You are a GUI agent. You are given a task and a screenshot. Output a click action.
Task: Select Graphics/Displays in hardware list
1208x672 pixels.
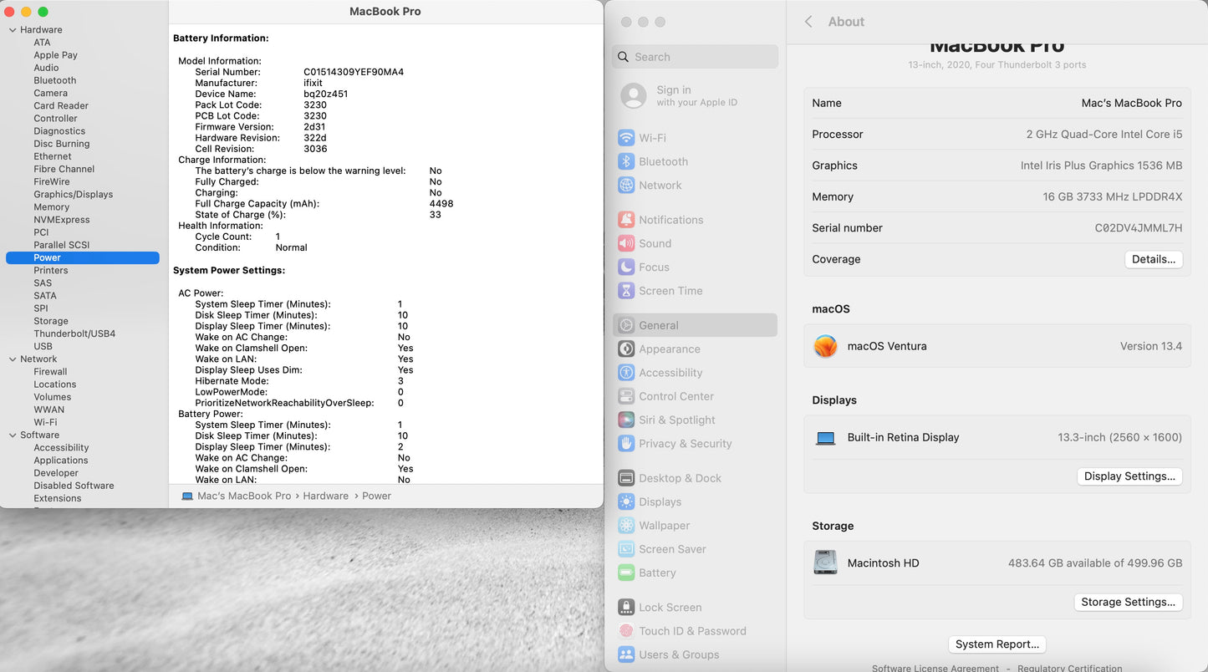point(73,194)
